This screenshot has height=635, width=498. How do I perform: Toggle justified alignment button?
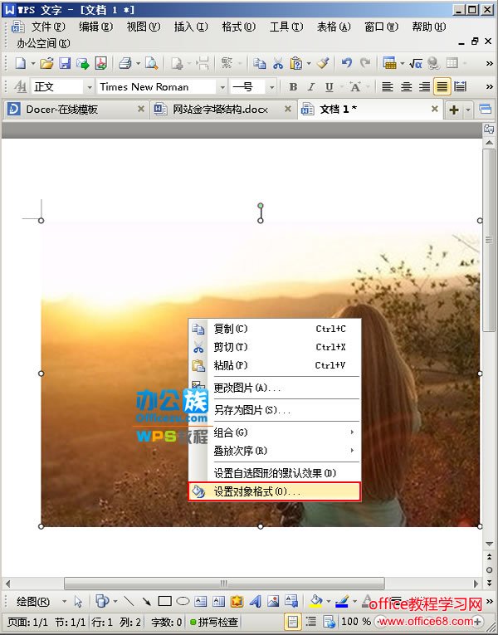click(x=442, y=86)
